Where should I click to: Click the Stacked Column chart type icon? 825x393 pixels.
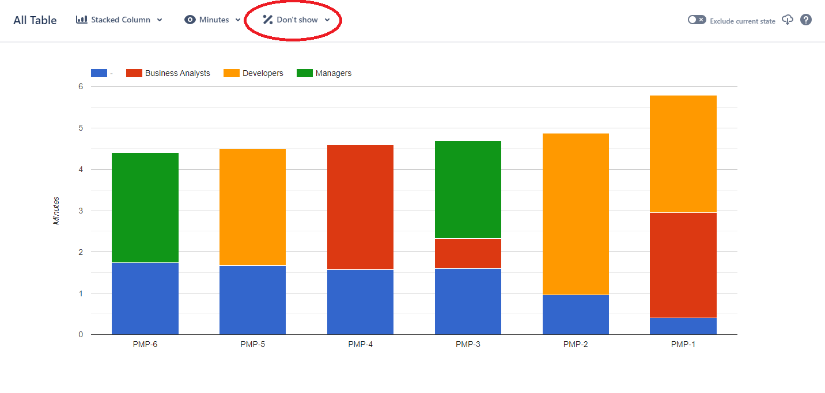[81, 20]
